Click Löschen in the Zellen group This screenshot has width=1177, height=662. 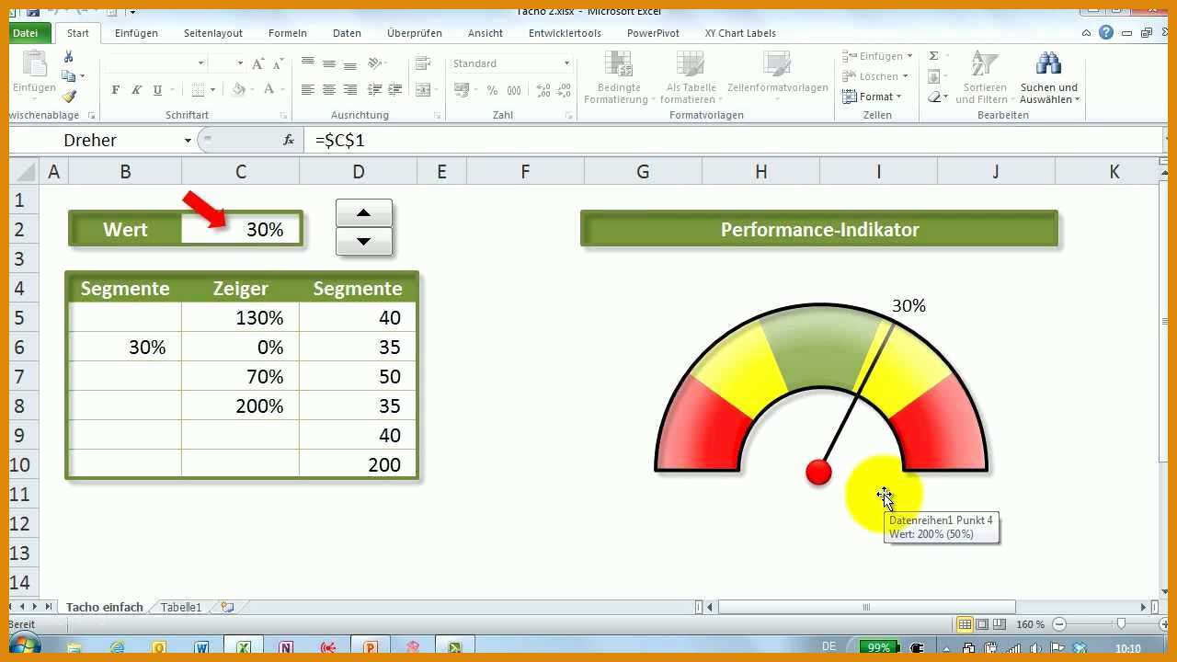point(875,76)
